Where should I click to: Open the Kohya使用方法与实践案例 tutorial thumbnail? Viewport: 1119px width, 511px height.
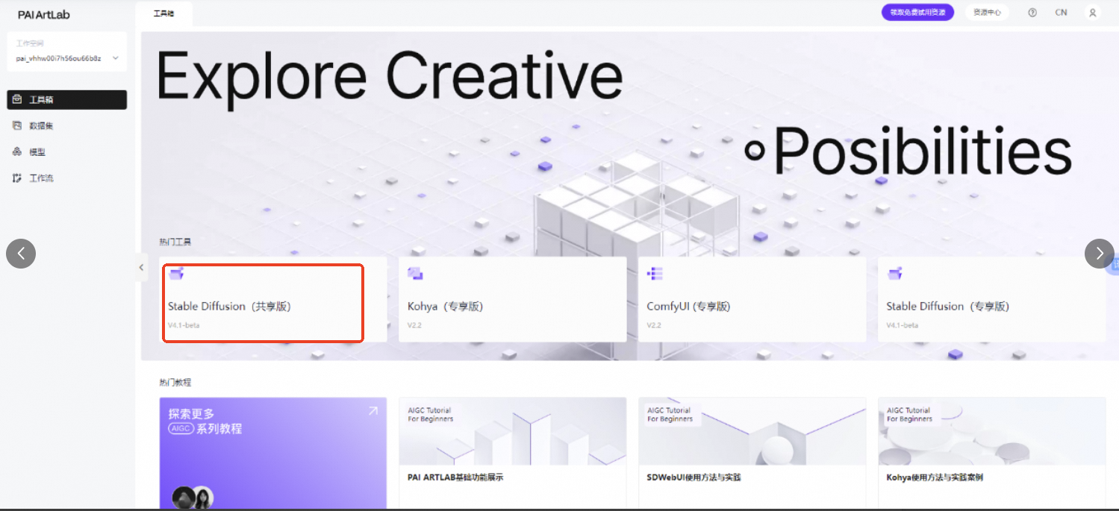coord(991,430)
